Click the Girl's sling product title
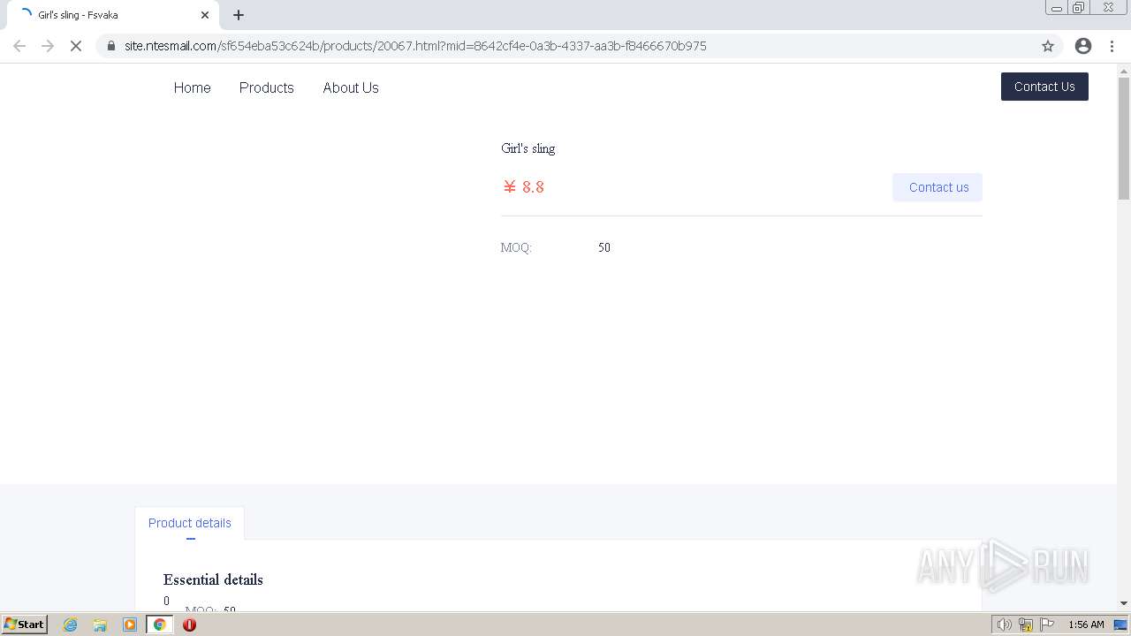This screenshot has height=636, width=1131. [528, 148]
